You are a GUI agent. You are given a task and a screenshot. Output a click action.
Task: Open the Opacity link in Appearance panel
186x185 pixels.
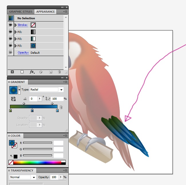click(x=23, y=53)
